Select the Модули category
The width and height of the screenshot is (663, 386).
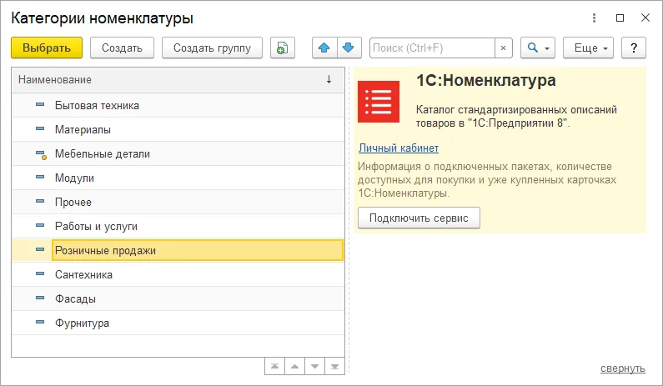coord(178,178)
